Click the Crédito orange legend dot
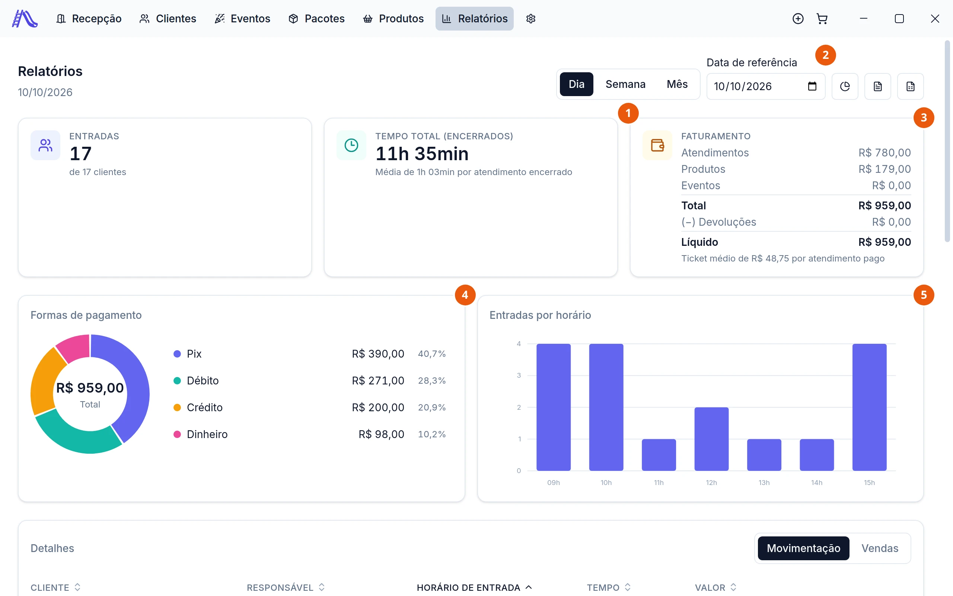The image size is (953, 596). click(x=177, y=408)
